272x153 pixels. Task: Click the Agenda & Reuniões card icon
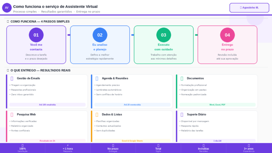click(97, 79)
